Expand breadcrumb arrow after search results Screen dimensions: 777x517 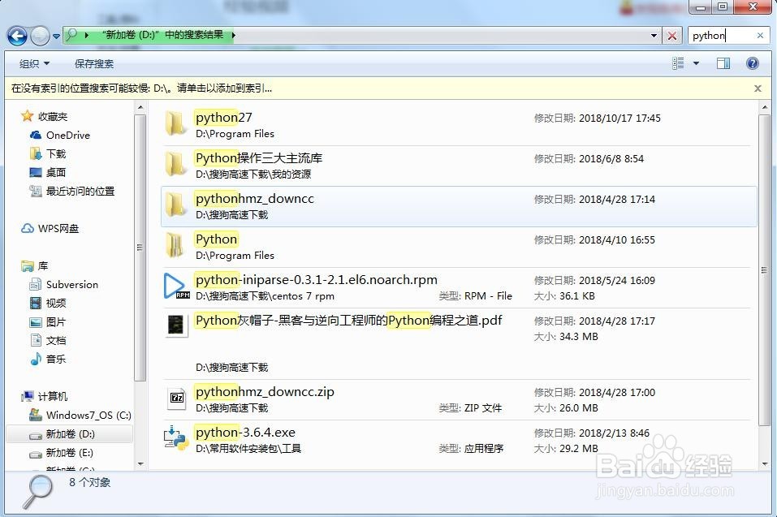tap(233, 35)
